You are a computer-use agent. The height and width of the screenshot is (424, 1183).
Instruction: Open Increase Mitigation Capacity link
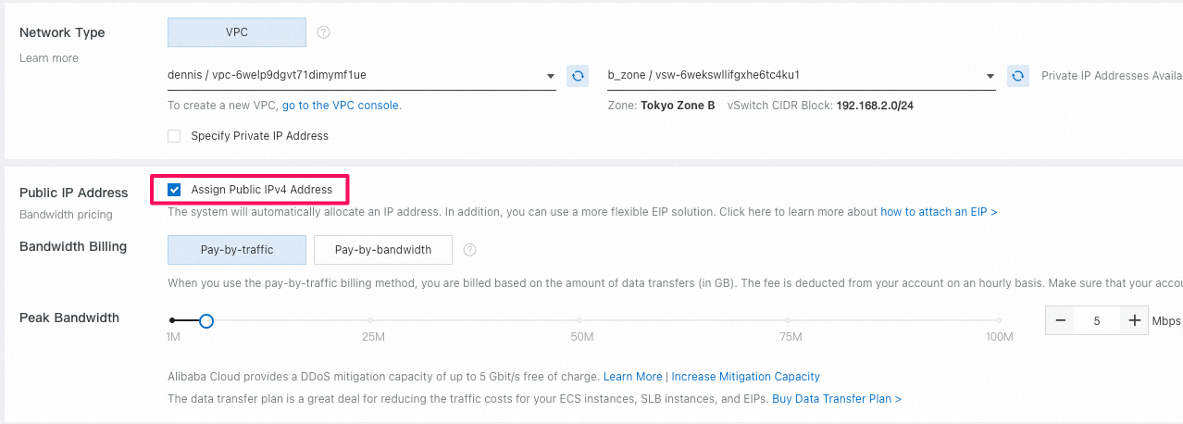746,377
